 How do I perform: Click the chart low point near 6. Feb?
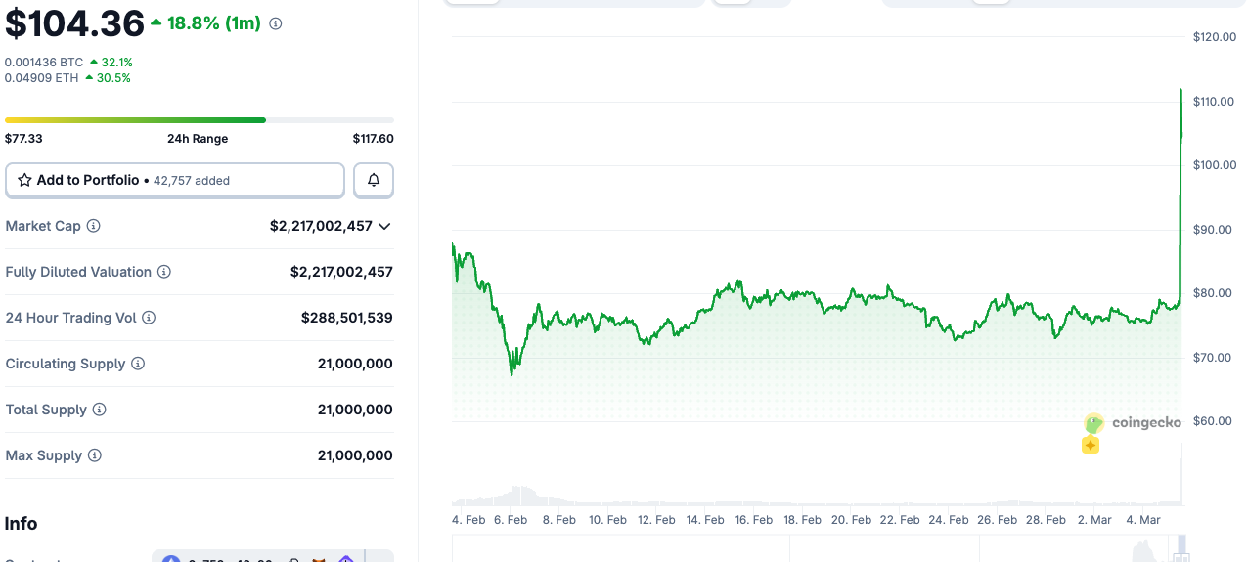coord(512,373)
